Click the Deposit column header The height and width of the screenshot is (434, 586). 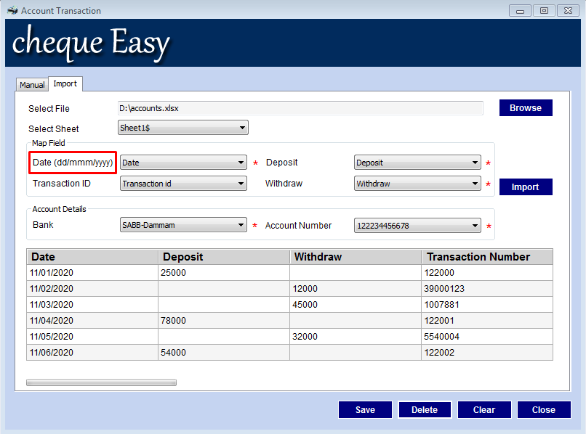coord(223,257)
